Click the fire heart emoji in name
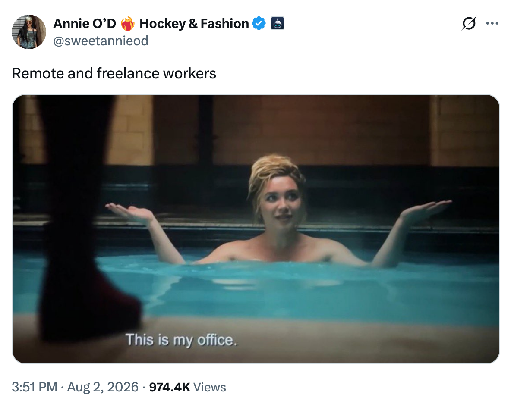This screenshot has width=511, height=407. (128, 24)
